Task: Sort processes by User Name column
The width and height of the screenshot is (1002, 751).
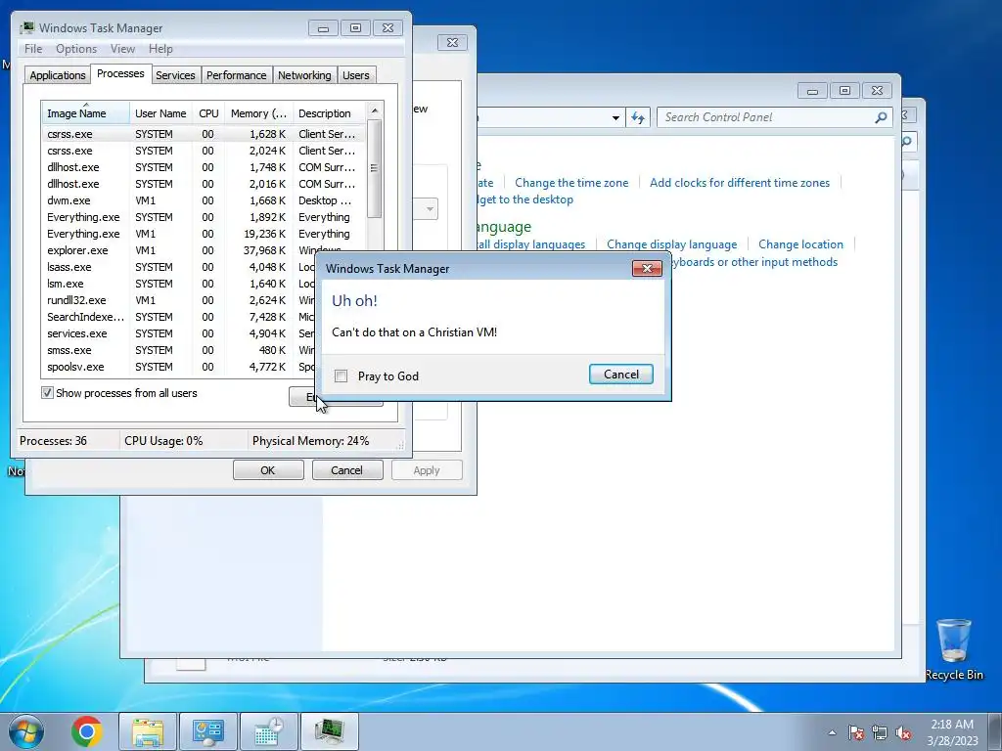Action: click(160, 113)
